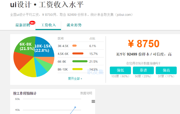Image resolution: width=180 pixels, height=114 pixels.
Task: Click the orange 4.5K-6K percentage bar
Action: (78, 54)
